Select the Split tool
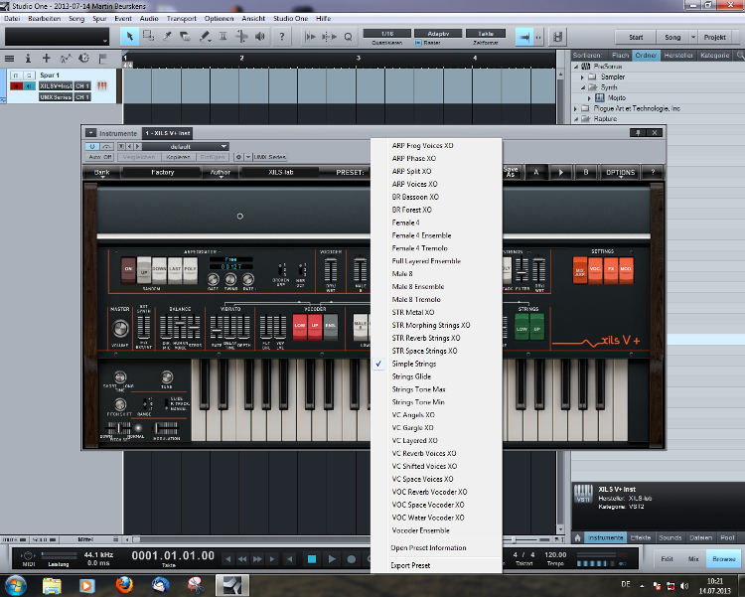This screenshot has width=745, height=597. [167, 37]
